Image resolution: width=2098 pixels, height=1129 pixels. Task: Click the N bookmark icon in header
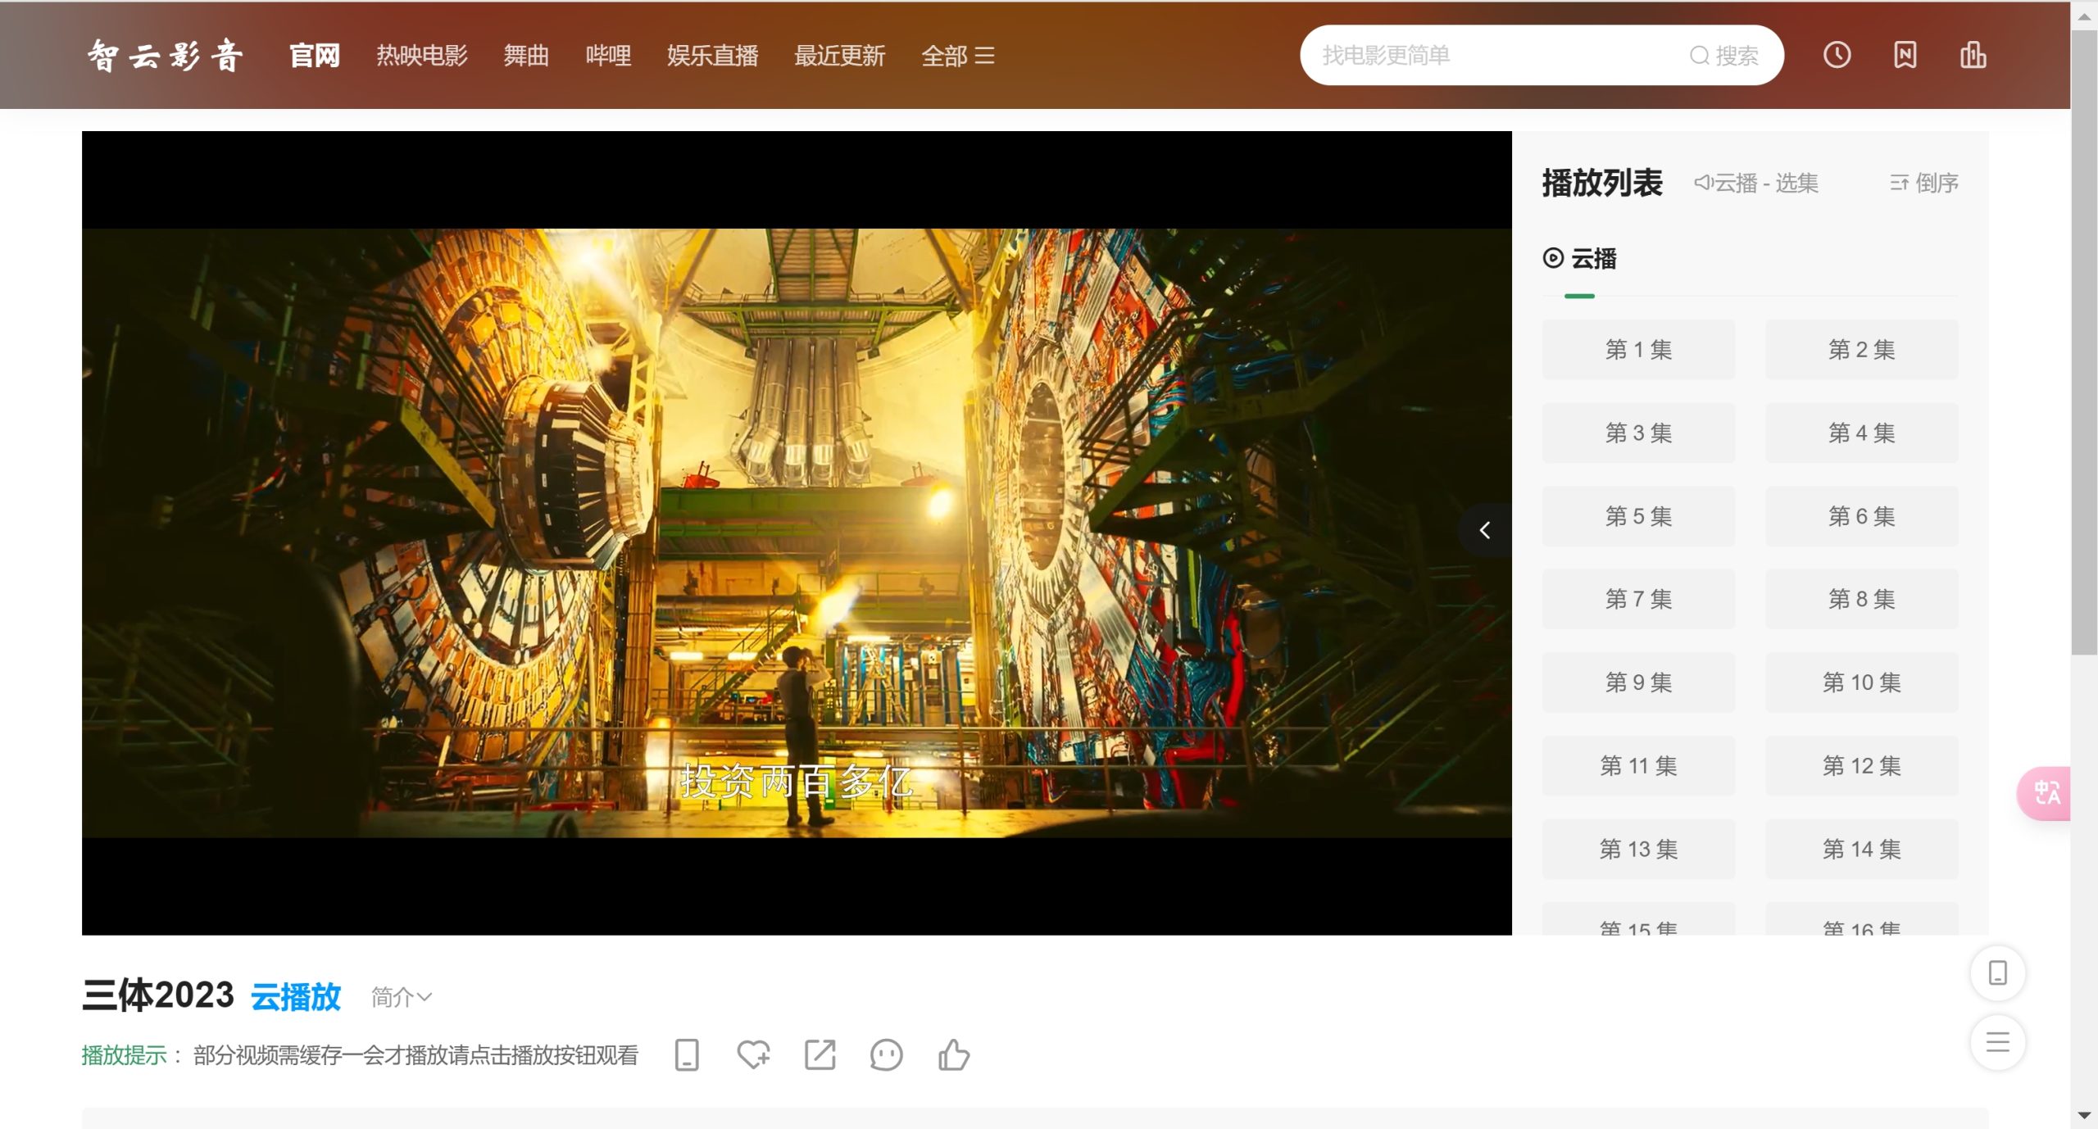[1905, 55]
